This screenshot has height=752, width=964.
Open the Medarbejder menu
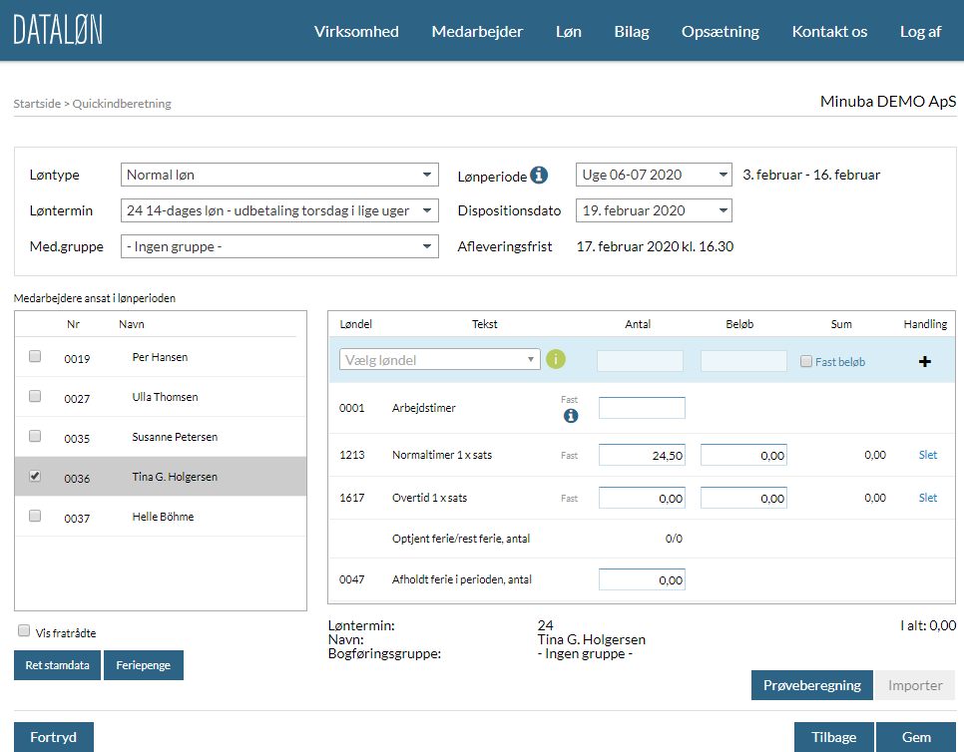(477, 31)
